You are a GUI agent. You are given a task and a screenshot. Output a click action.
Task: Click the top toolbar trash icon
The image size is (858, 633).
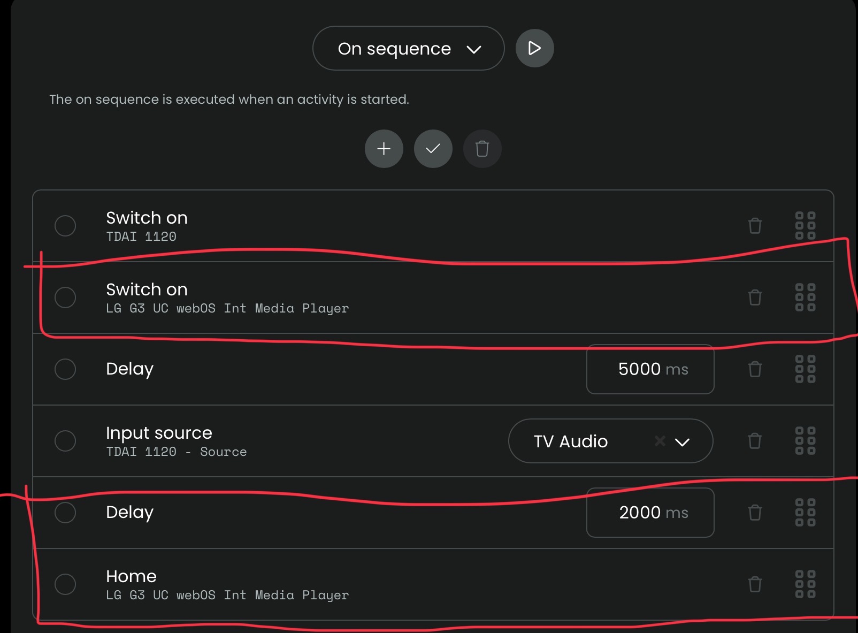(482, 149)
